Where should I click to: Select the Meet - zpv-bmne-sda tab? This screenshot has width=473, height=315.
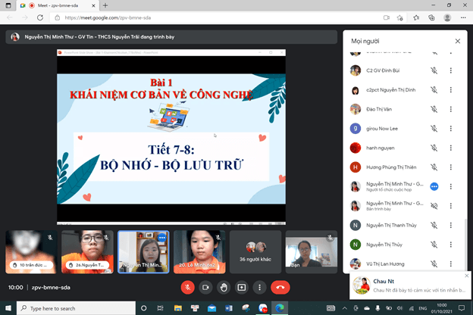coord(58,5)
